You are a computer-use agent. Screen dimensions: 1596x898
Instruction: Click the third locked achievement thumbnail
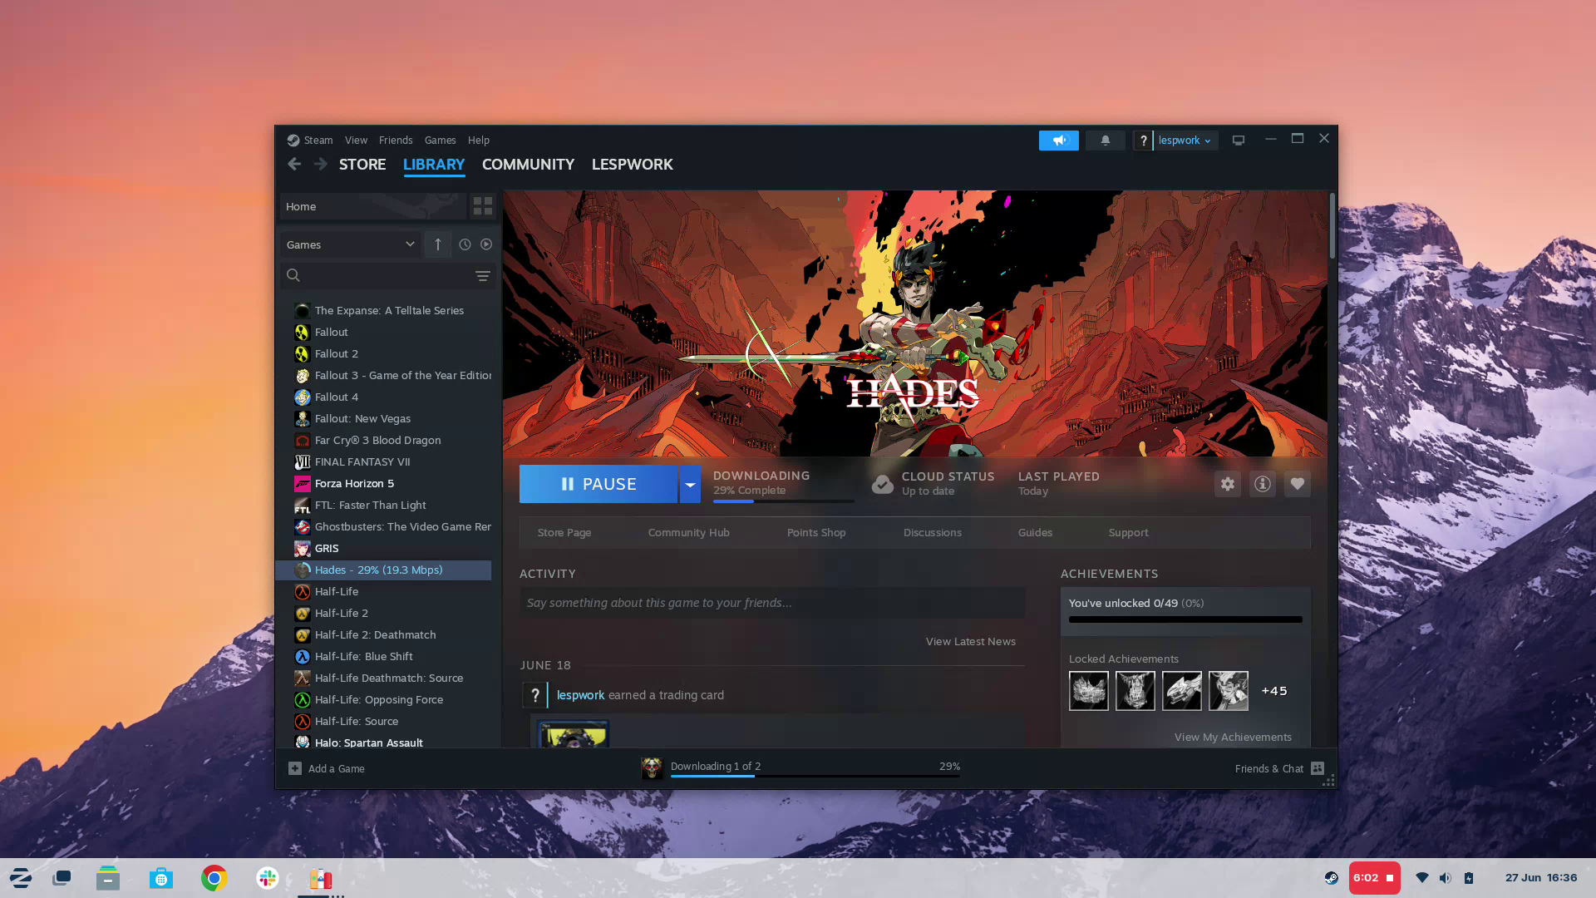coord(1182,691)
